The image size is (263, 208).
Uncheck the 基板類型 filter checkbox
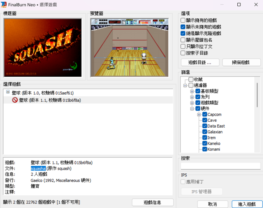pos(198,91)
